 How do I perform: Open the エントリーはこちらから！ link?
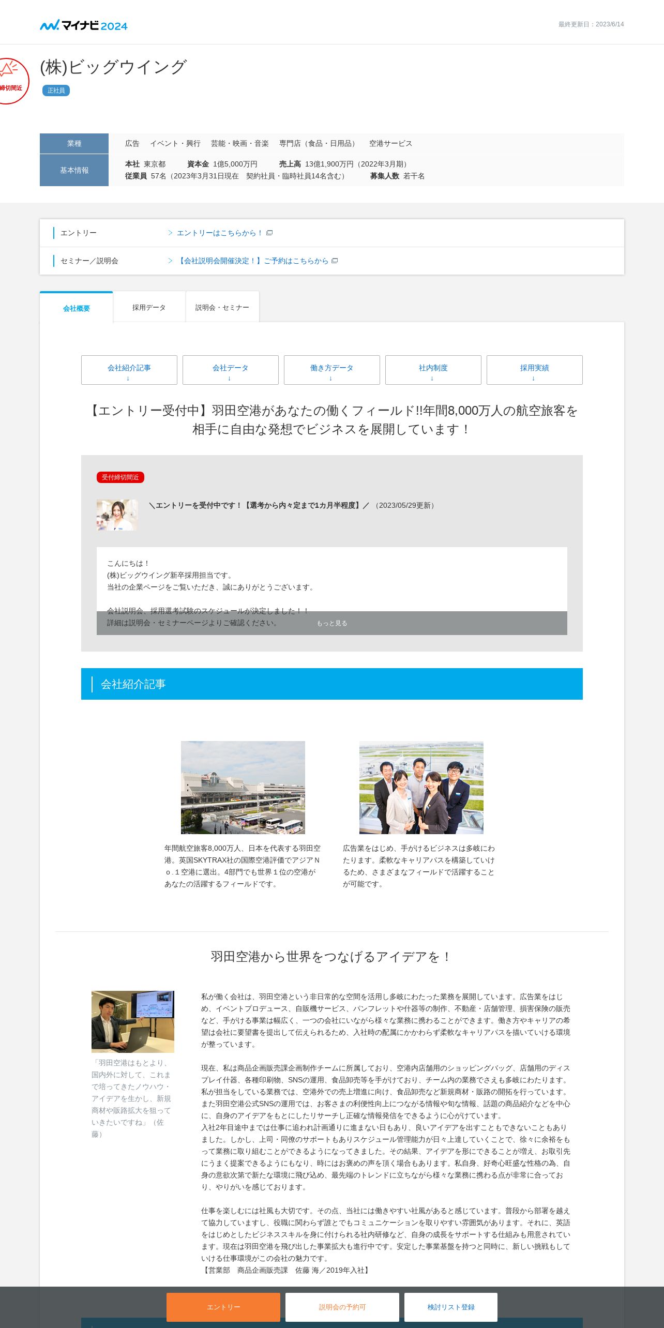tap(220, 233)
